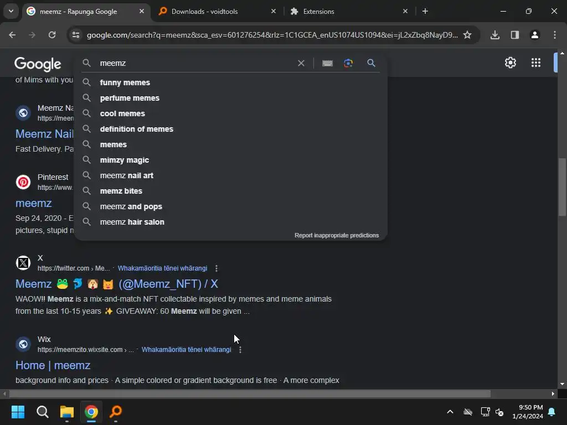Screen dimensions: 567x425
Task: Open the Pinterest 'meemz' result title
Action: click(x=34, y=203)
